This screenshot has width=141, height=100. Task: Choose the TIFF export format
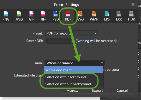coord(43,16)
